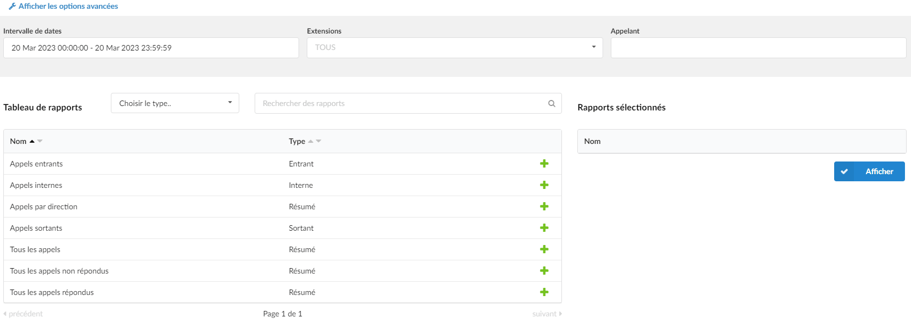Add Appels sortants report with plus icon

click(544, 228)
